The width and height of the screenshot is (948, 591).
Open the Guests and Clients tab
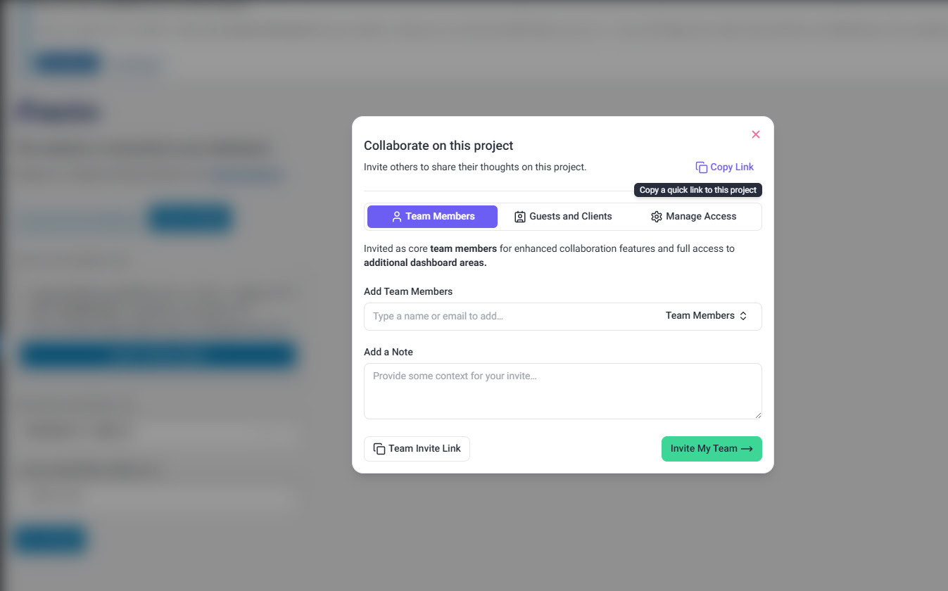(563, 217)
